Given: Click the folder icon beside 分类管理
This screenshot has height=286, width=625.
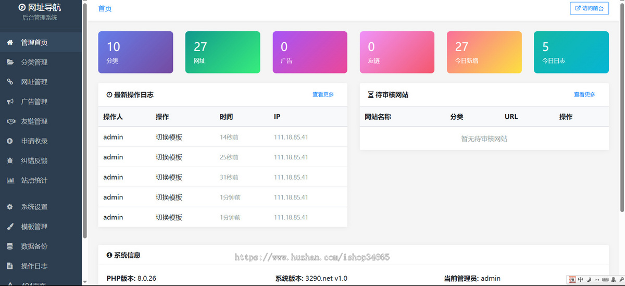Looking at the screenshot, I should pos(10,62).
